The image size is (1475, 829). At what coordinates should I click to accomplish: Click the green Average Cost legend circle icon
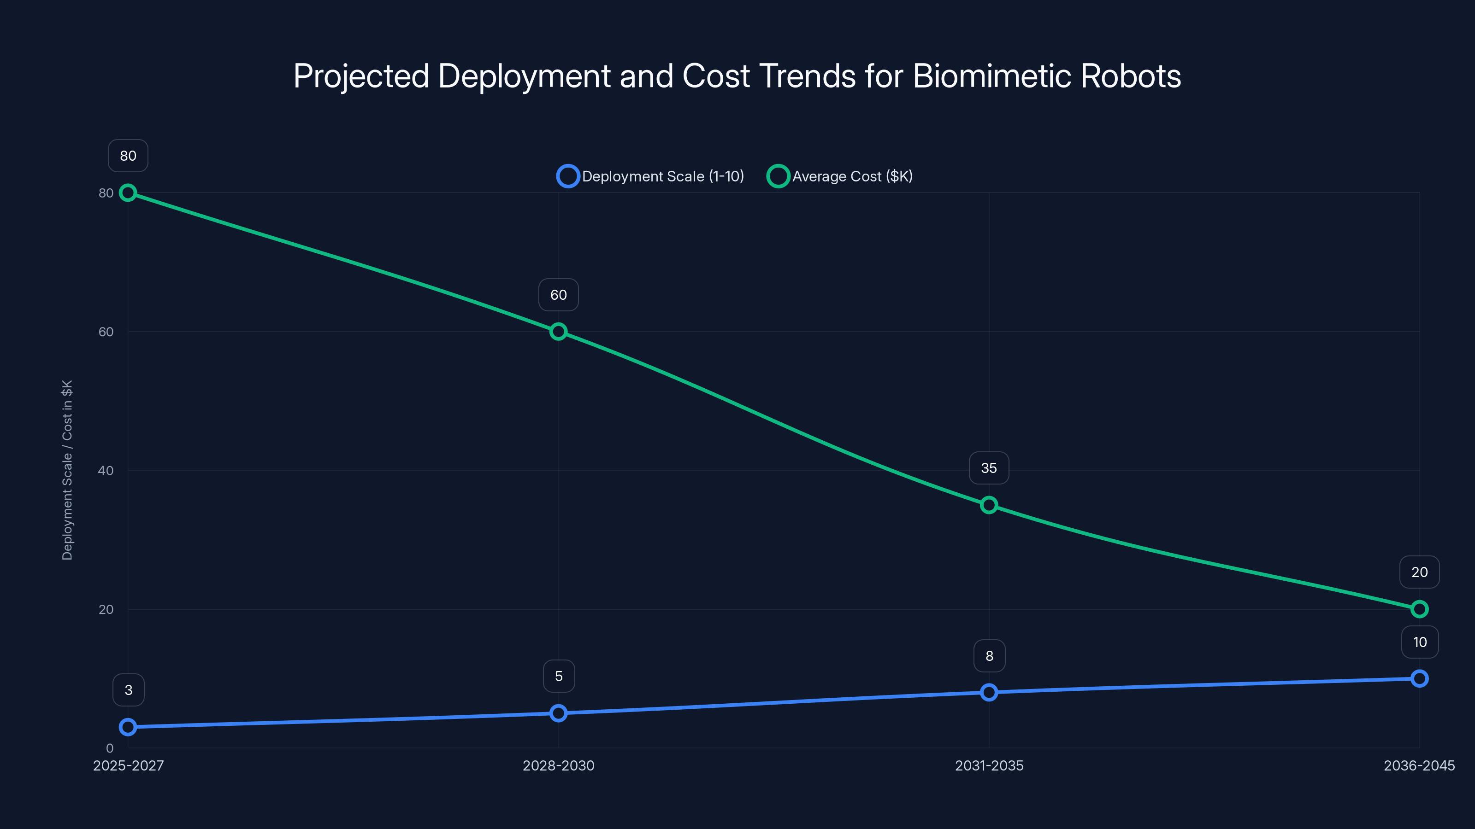pos(779,175)
